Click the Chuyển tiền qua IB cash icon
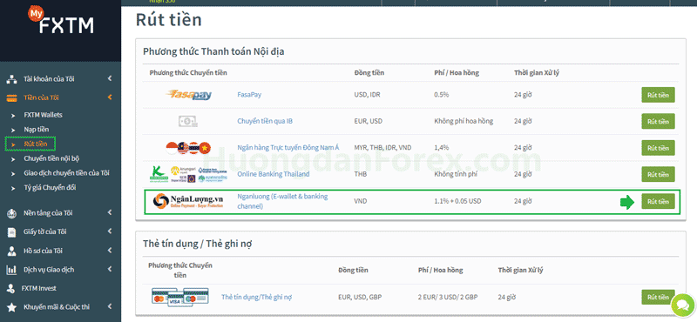 pyautogui.click(x=188, y=121)
